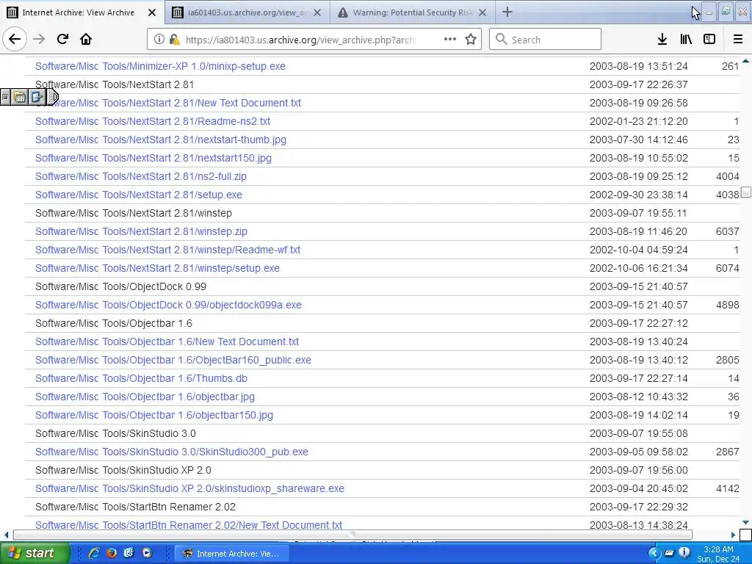Open winstep/setup.exe link

coord(157,268)
